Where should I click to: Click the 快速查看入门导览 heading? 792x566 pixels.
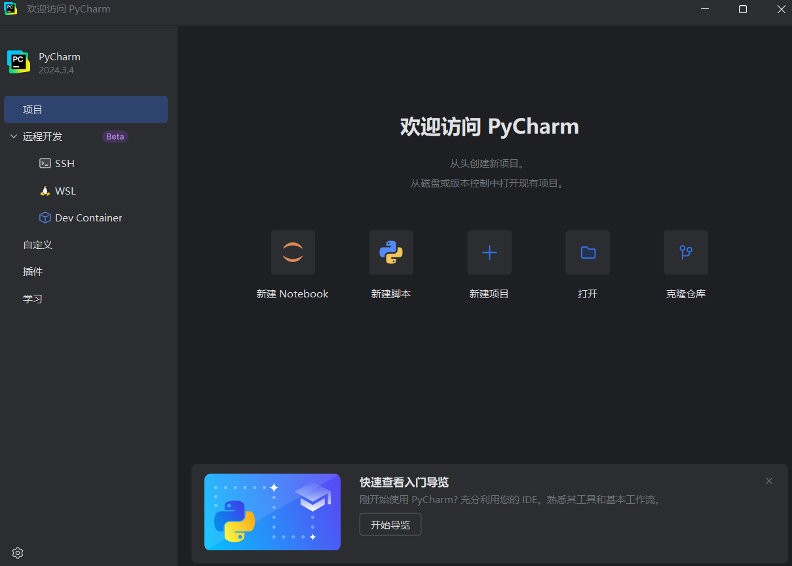[x=404, y=482]
